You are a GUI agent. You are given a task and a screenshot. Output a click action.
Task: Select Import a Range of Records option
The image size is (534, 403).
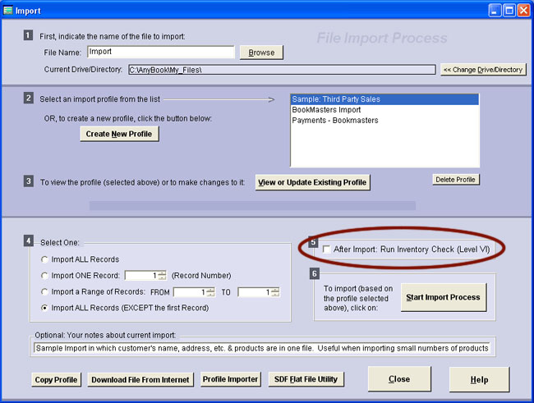tap(44, 291)
